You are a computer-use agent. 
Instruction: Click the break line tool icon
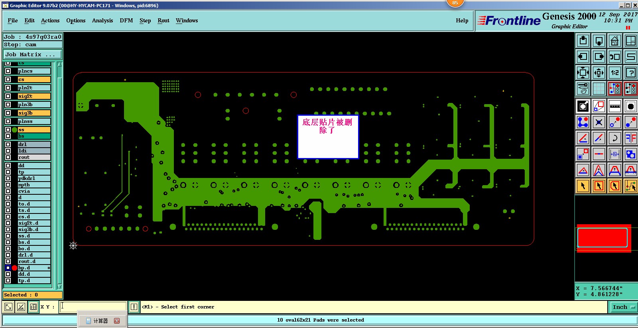(x=599, y=154)
